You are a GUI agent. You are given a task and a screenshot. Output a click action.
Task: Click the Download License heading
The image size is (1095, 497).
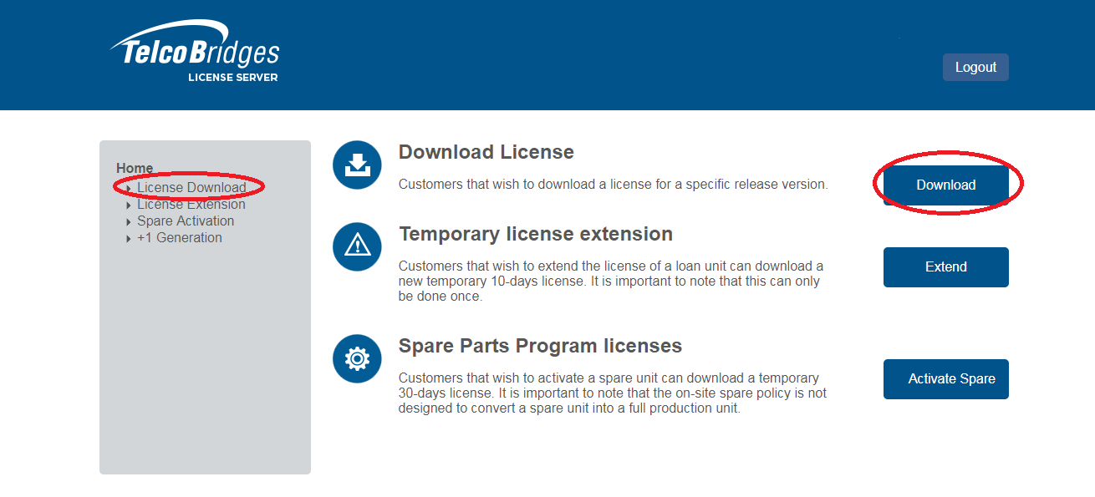point(486,152)
